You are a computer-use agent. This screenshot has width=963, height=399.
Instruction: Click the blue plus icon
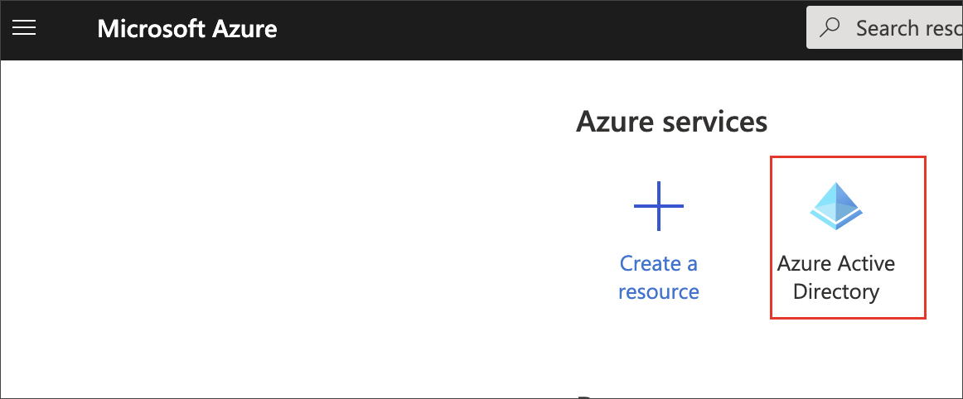658,205
